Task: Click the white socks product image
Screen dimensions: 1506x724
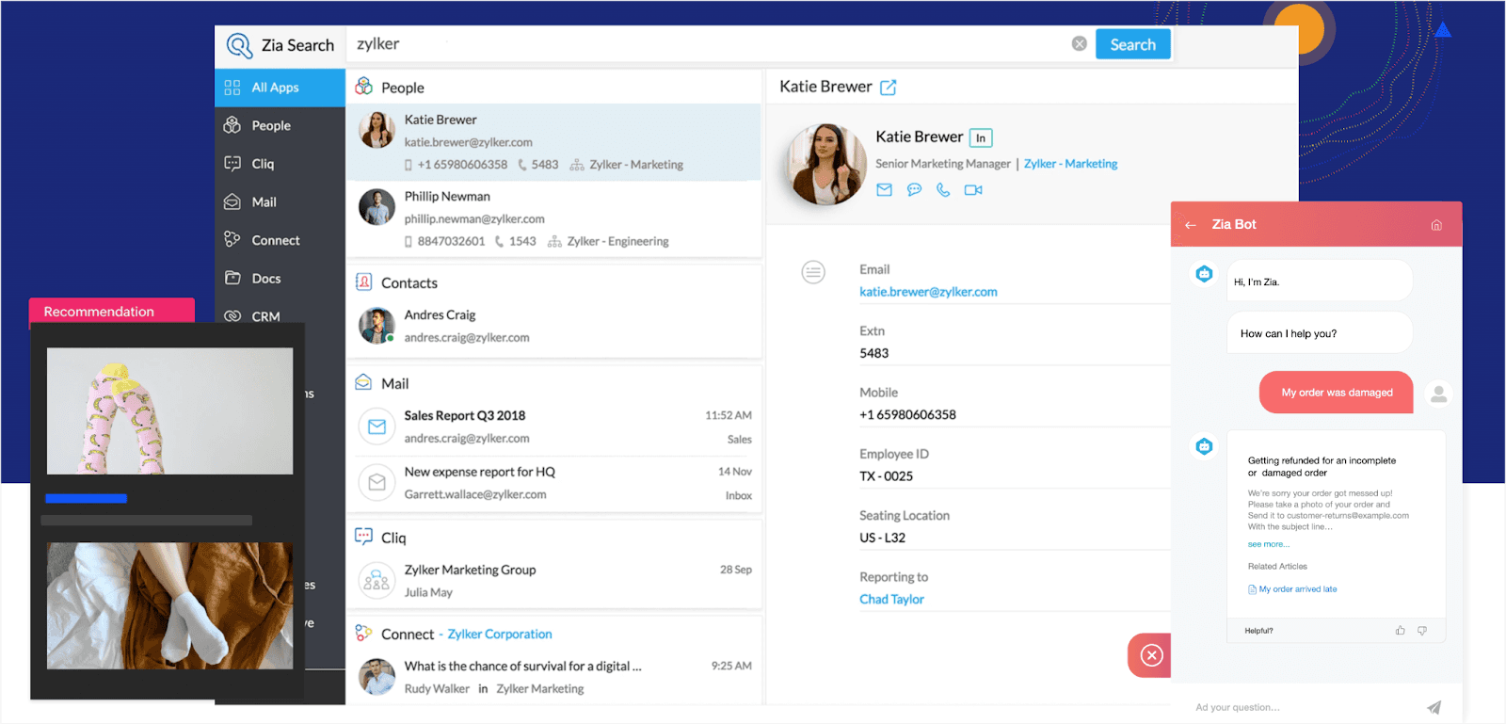Action: point(169,605)
